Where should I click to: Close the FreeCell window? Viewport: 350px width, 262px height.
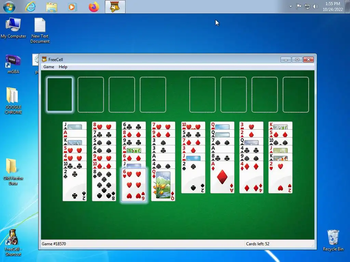point(309,59)
